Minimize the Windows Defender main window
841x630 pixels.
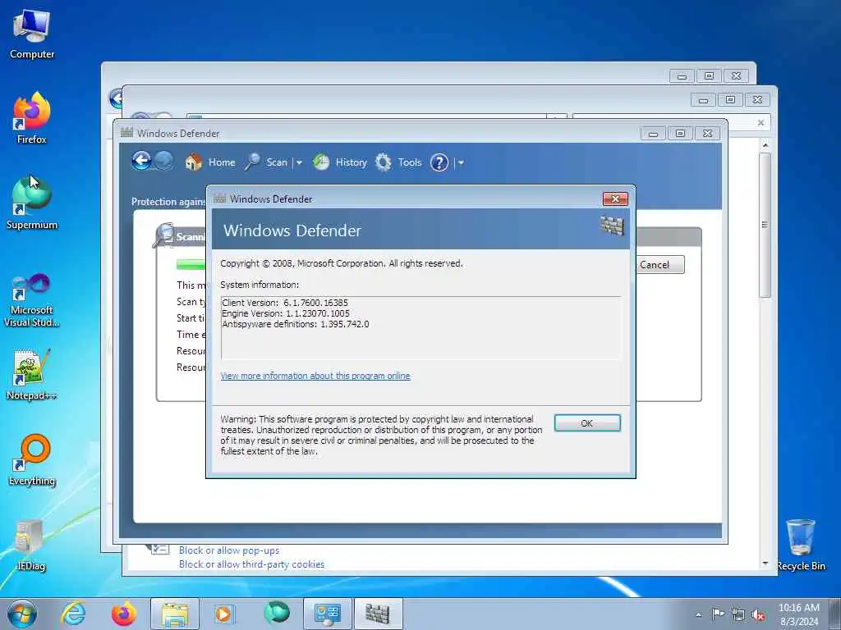[653, 134]
